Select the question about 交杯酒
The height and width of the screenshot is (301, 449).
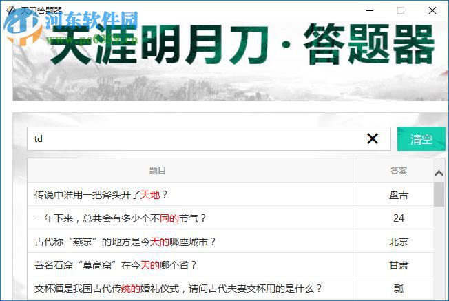[x=190, y=289]
